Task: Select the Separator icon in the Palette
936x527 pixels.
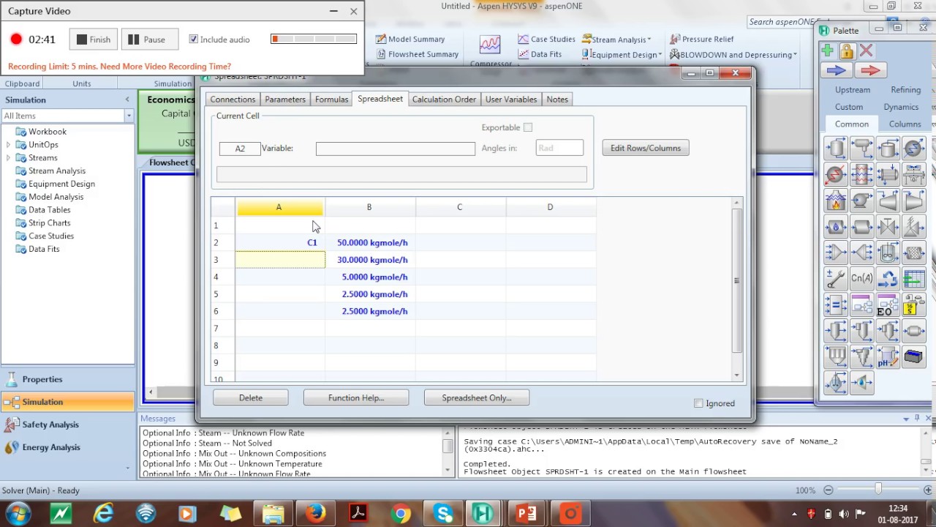Action: click(836, 149)
